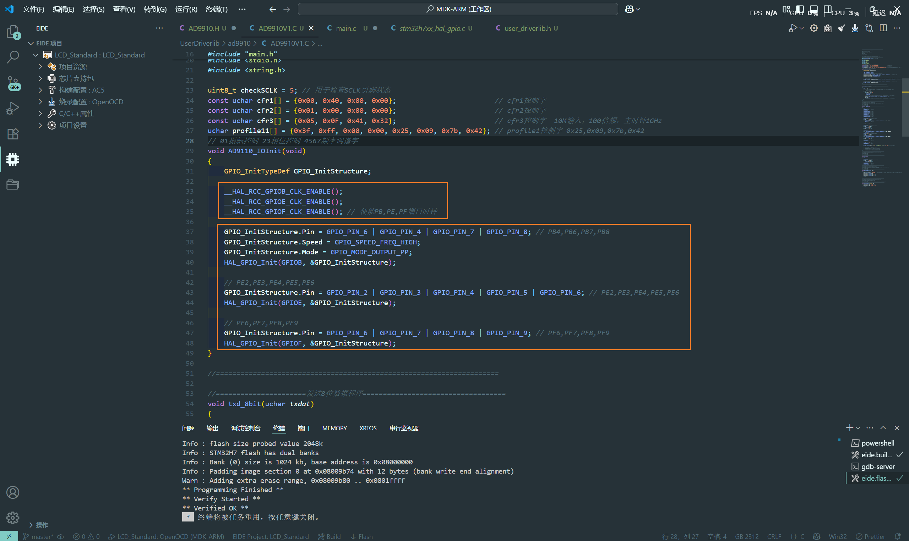Click the blue flash download icon
The width and height of the screenshot is (909, 541).
855,28
